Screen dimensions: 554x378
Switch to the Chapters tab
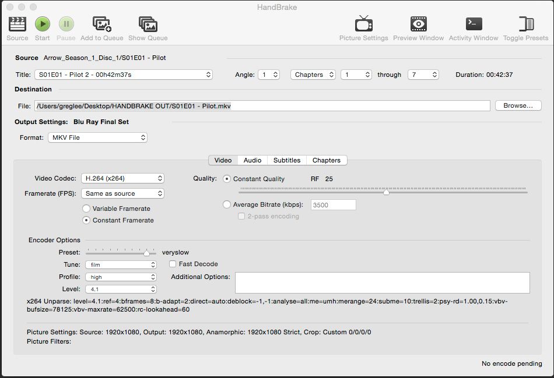[327, 160]
